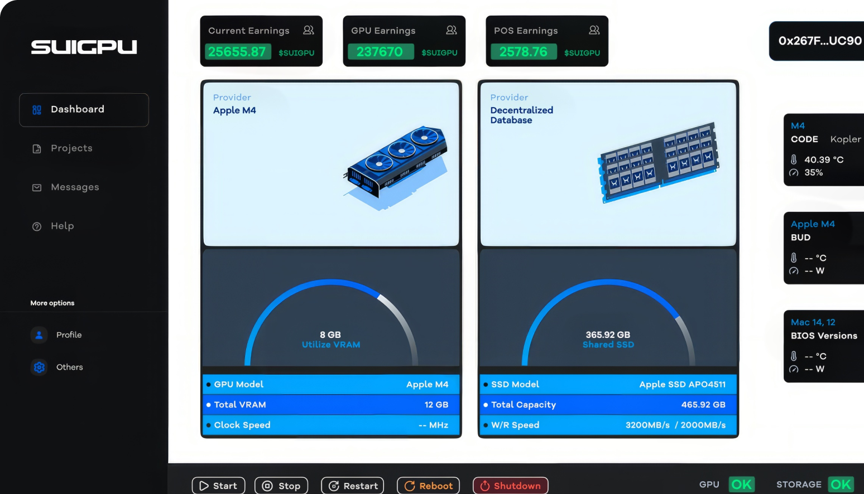Click the Projects document icon

[37, 149]
